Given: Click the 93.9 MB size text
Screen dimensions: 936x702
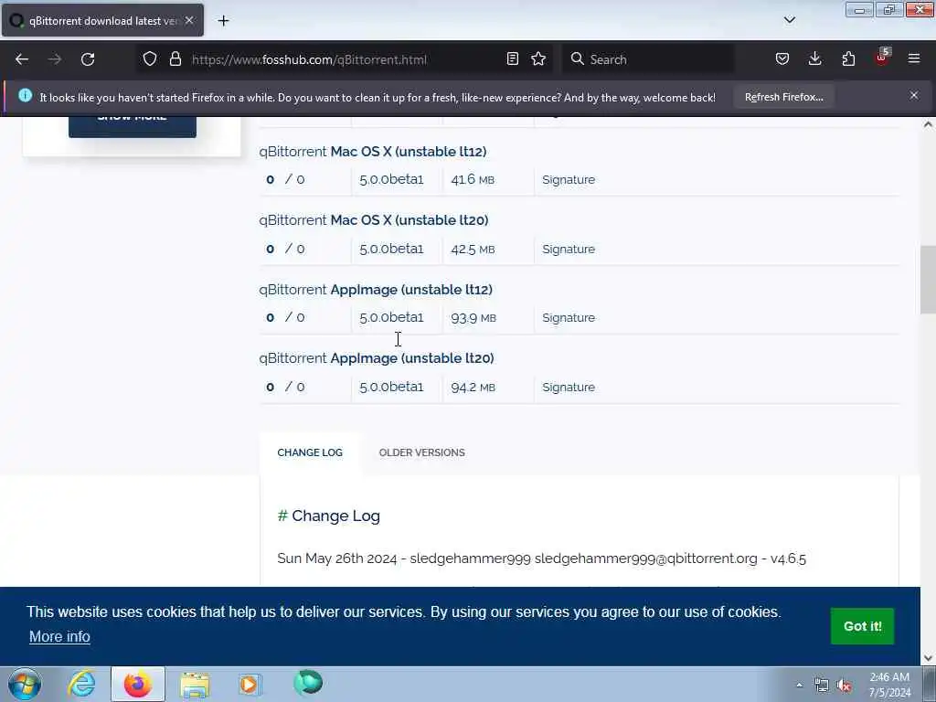Looking at the screenshot, I should tap(473, 317).
